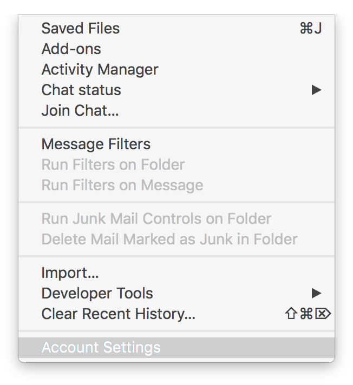Select the Developer Tools menu item
The image size is (353, 385).
(x=176, y=293)
